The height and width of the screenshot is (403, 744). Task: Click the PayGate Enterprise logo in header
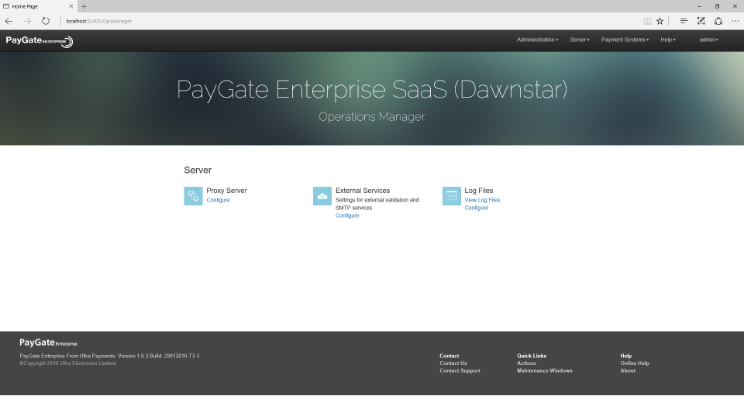(x=40, y=41)
